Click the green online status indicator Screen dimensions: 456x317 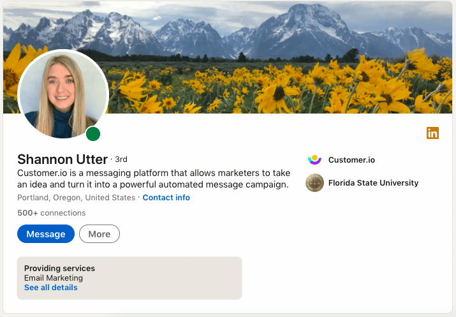tap(93, 134)
